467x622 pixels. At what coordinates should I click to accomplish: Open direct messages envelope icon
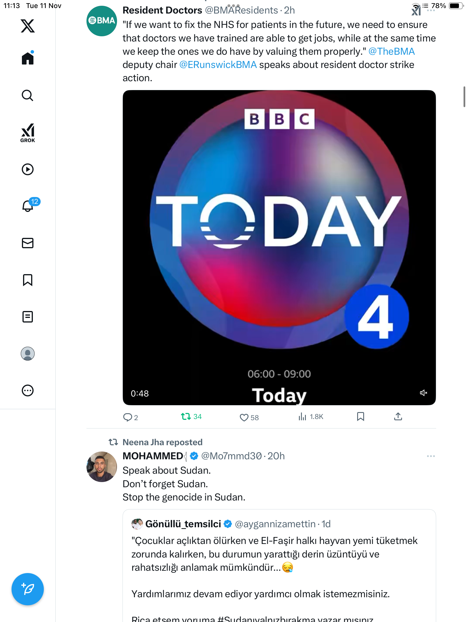(28, 243)
